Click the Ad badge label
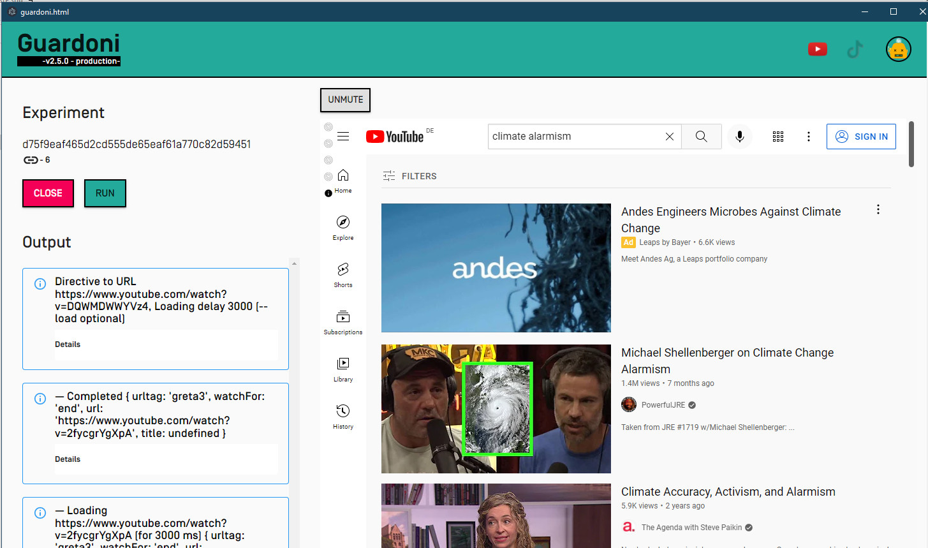 (628, 242)
